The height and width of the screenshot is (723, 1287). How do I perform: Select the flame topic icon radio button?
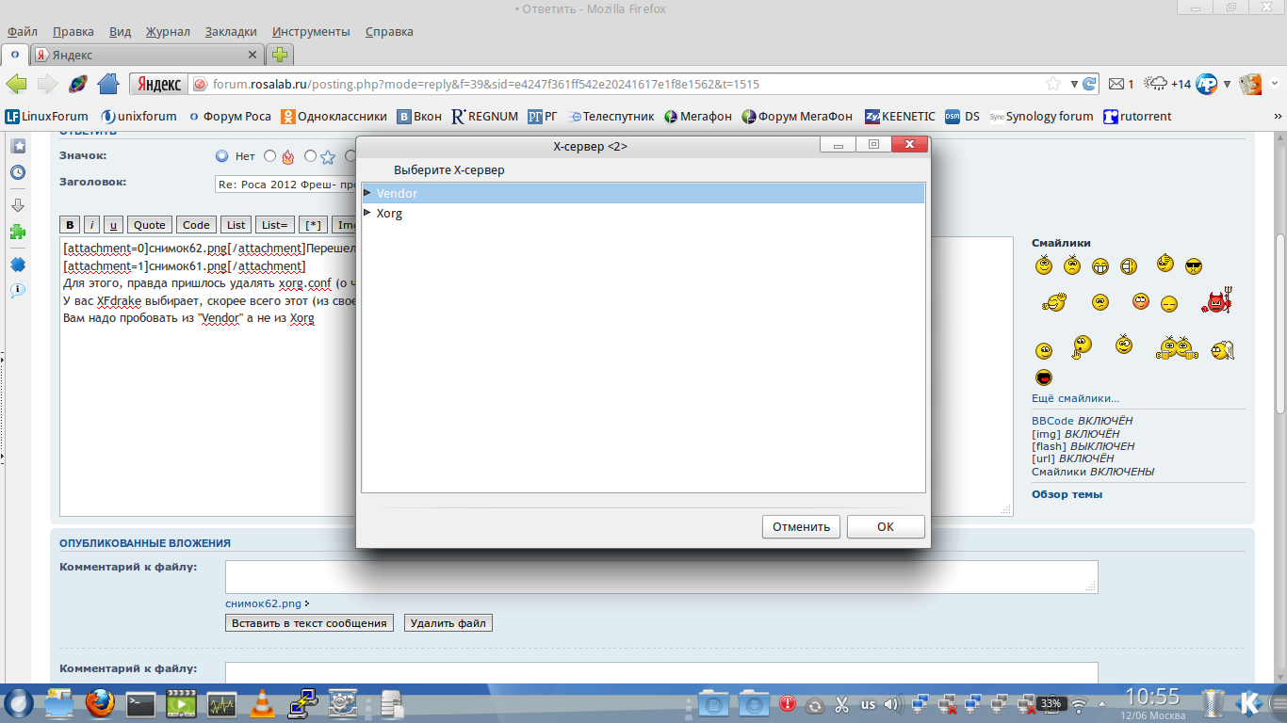coord(270,156)
